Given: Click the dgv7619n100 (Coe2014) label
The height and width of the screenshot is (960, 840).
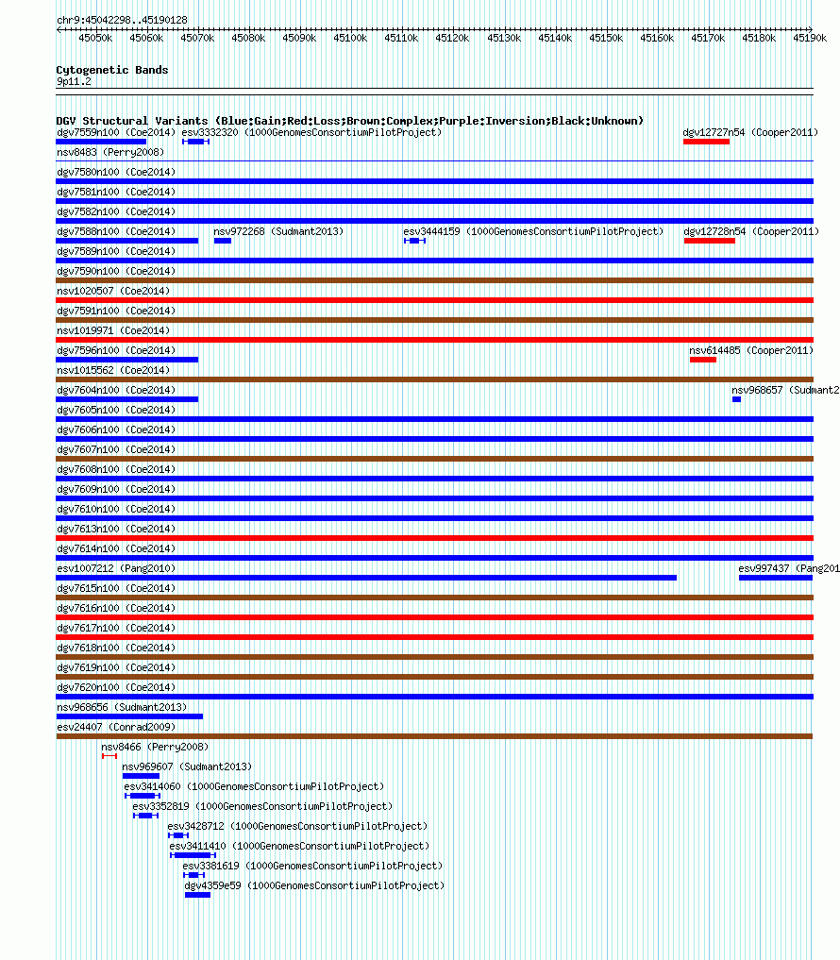Looking at the screenshot, I should (x=116, y=667).
